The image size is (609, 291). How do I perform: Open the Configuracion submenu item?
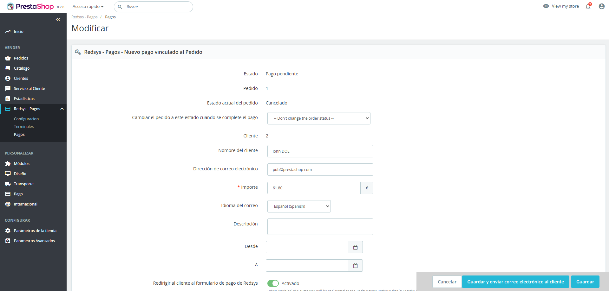26,119
